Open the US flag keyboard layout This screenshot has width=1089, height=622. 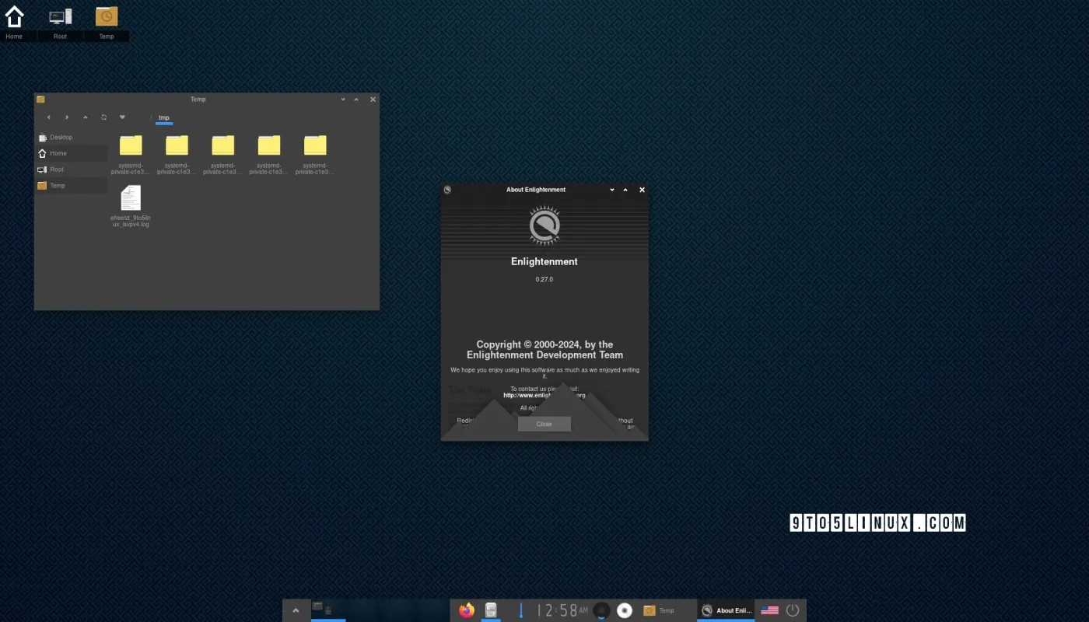point(769,610)
